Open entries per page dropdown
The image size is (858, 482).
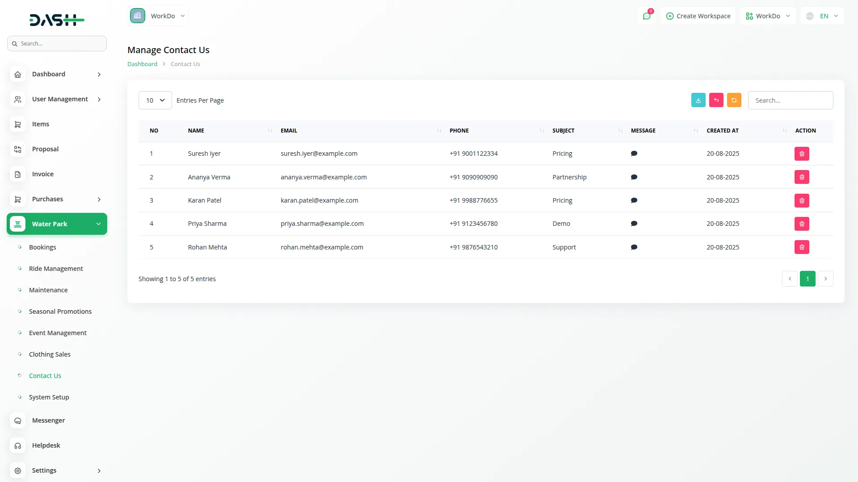[x=155, y=100]
